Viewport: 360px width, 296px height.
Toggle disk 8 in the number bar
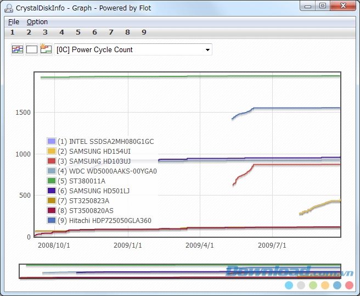click(128, 32)
